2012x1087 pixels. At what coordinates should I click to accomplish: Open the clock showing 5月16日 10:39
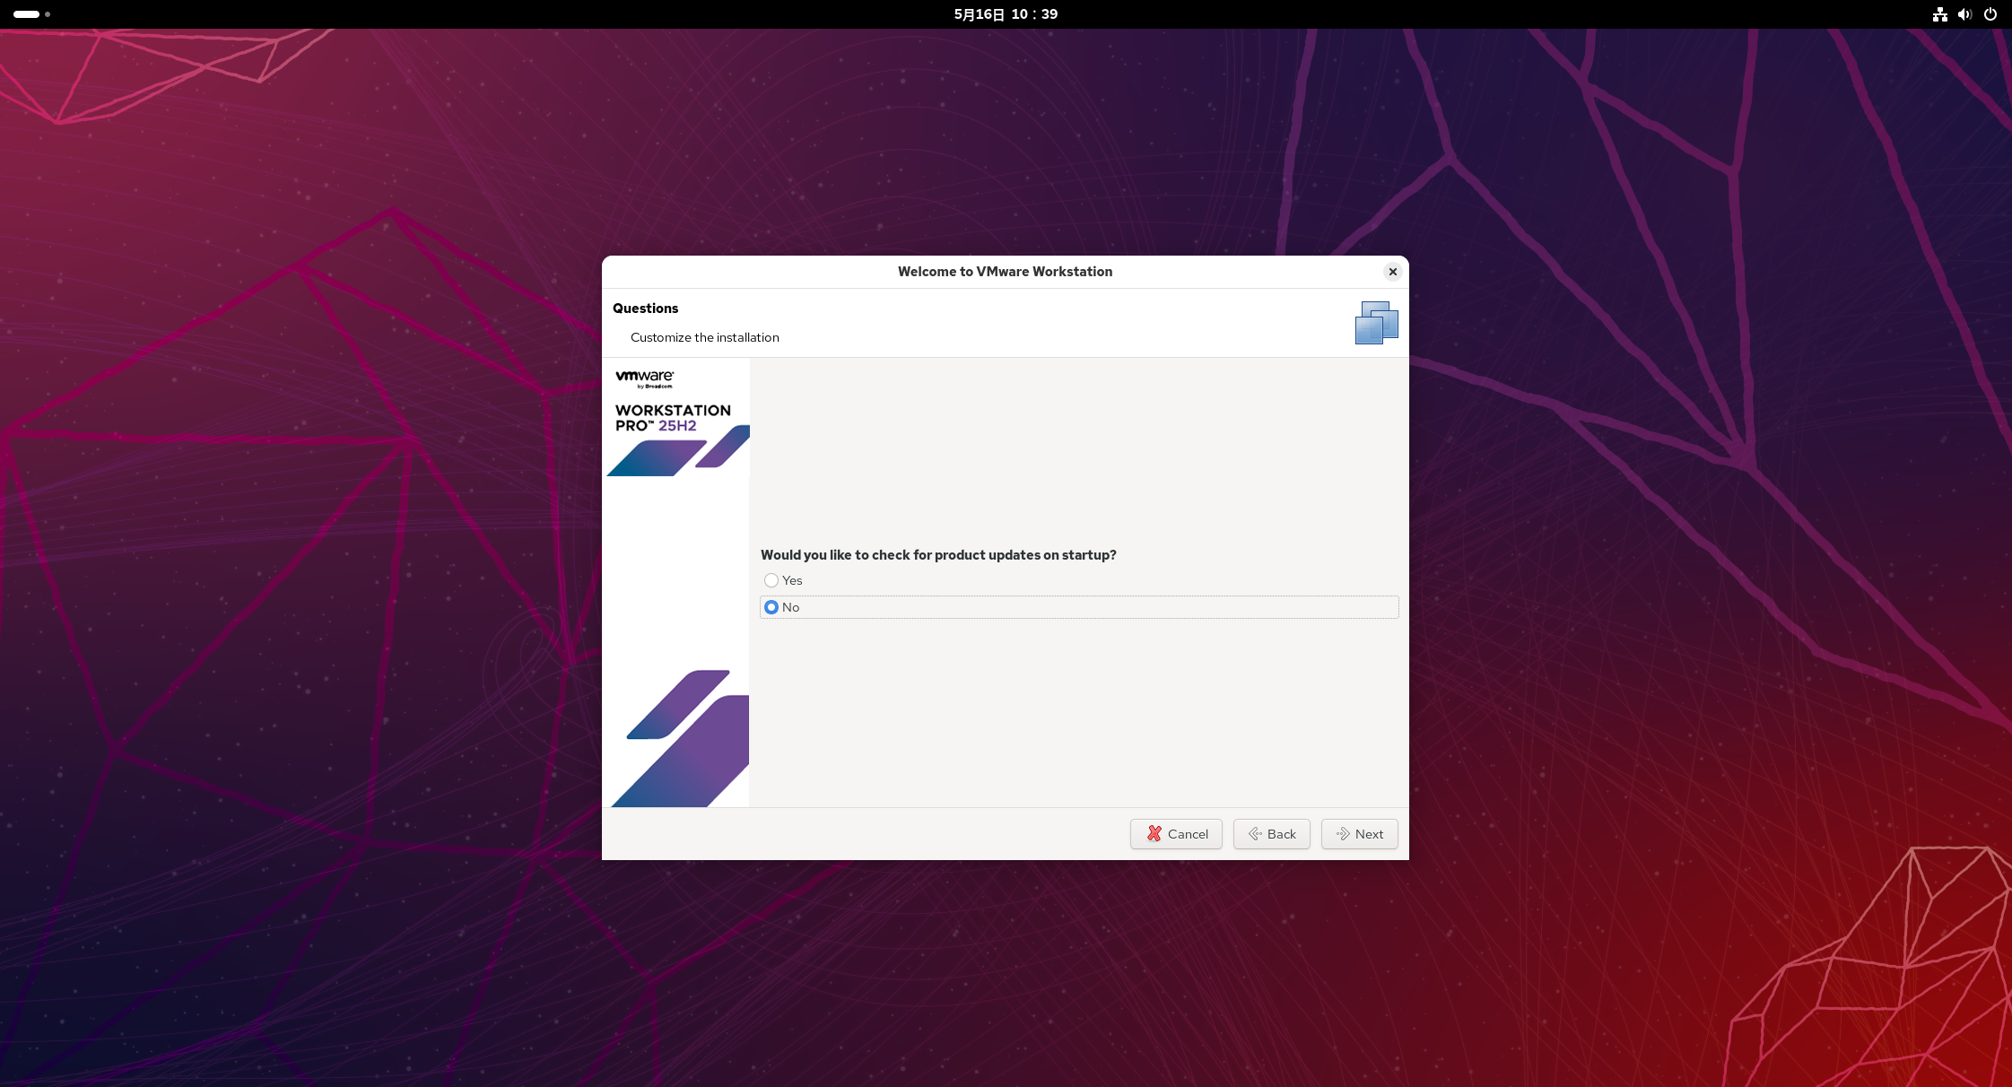[1006, 14]
